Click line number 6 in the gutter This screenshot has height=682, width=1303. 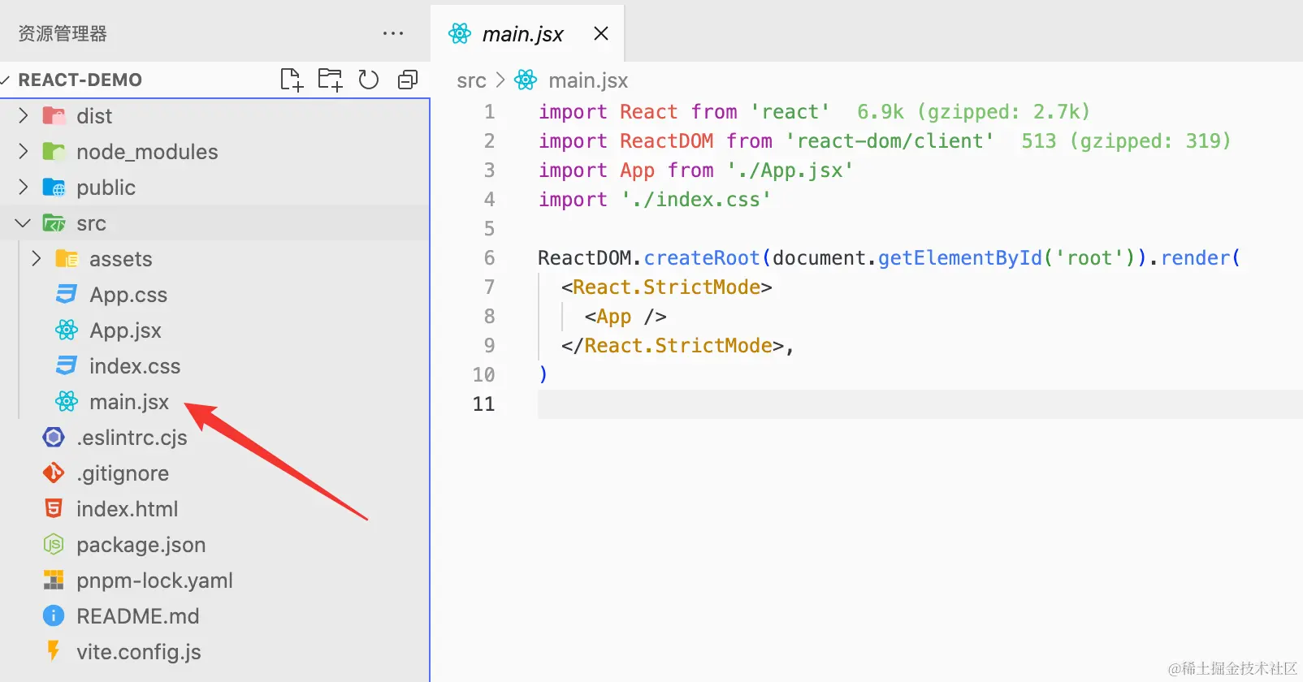pos(489,258)
